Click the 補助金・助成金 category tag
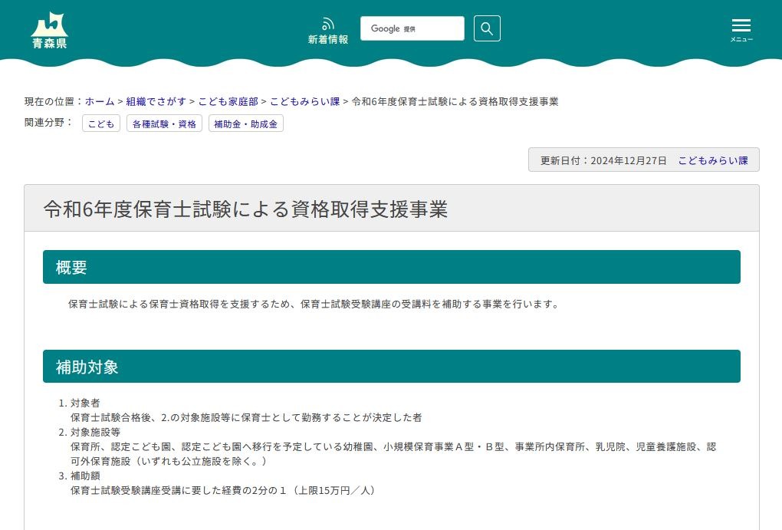The height and width of the screenshot is (530, 782). coord(245,123)
